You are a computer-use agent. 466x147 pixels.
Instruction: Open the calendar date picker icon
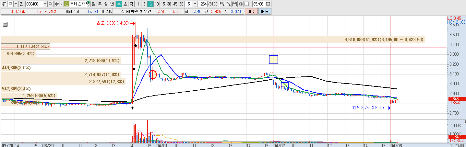268,4
